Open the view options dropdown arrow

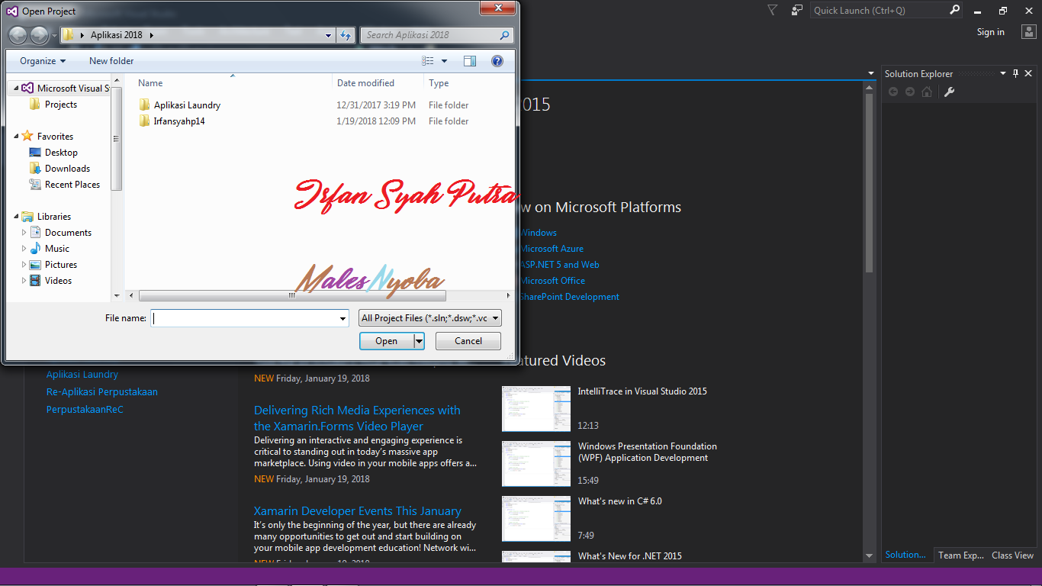[445, 61]
